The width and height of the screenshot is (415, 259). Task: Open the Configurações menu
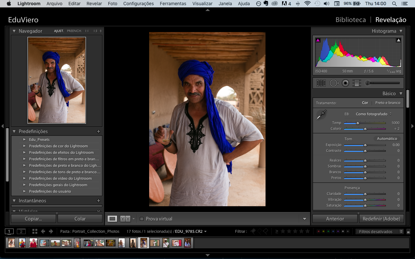tap(138, 4)
